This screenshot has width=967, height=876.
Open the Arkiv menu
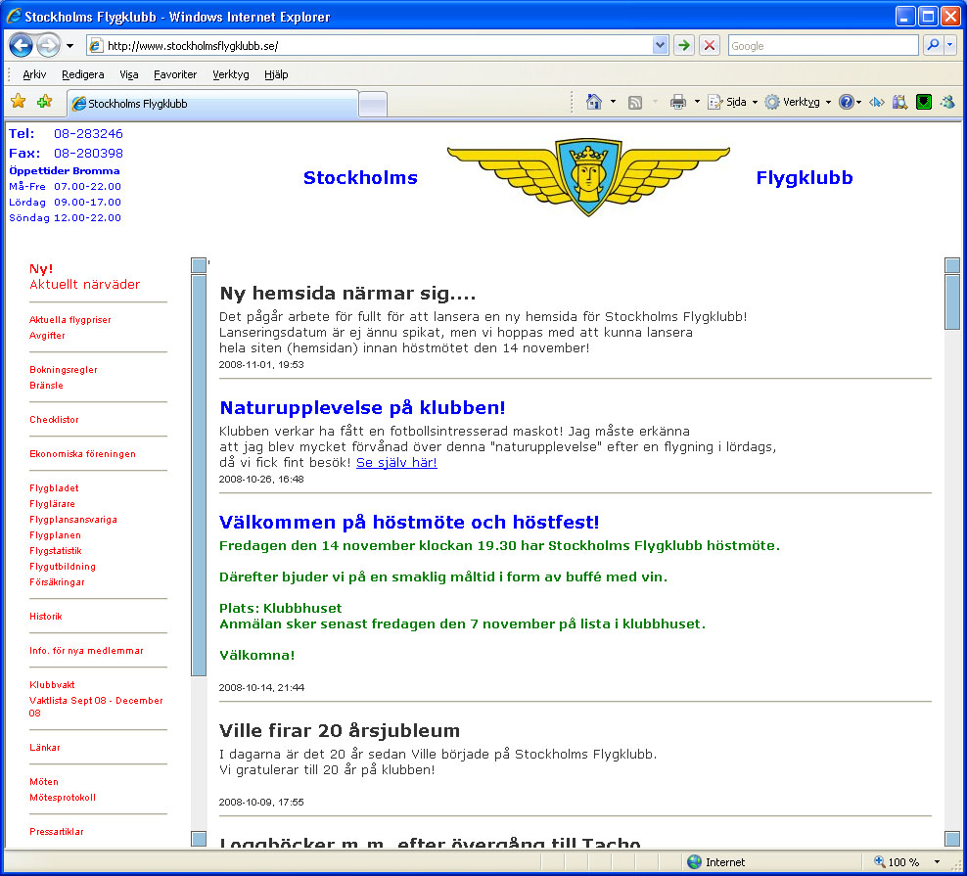click(x=34, y=74)
